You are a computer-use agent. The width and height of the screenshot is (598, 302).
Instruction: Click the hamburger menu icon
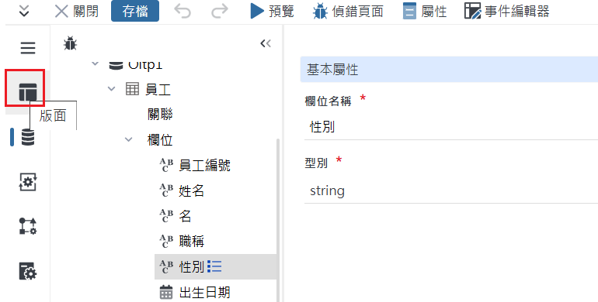(28, 48)
